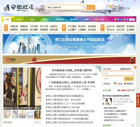Click the orange 搜索 button
The height and width of the screenshot is (127, 140).
point(91,7)
